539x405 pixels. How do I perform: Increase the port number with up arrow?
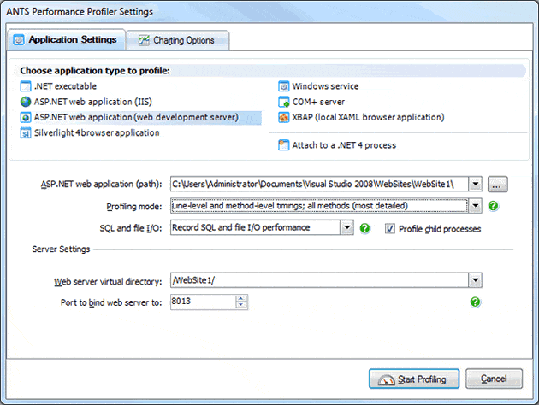241,298
